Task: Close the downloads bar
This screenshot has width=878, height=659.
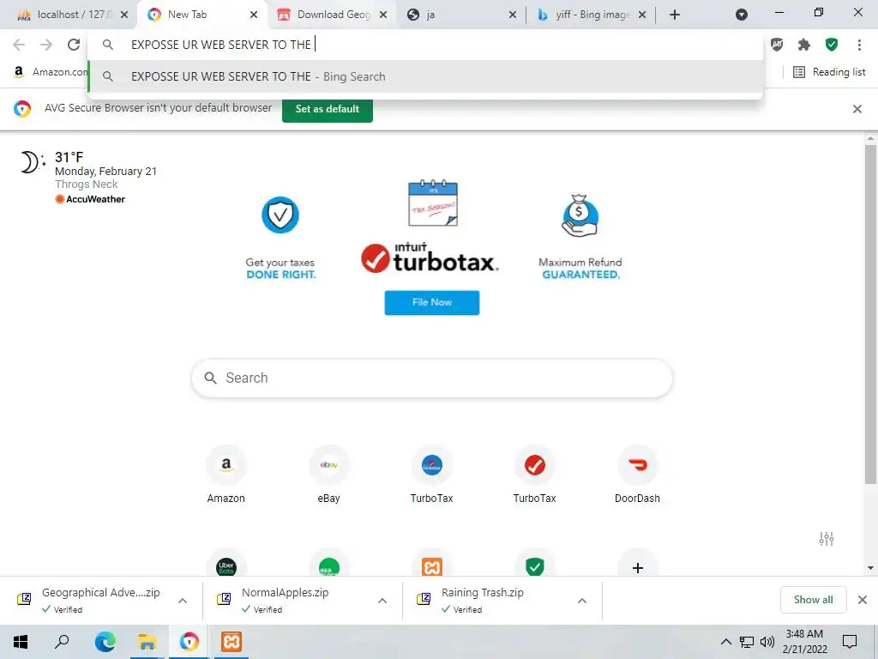Action: (863, 600)
